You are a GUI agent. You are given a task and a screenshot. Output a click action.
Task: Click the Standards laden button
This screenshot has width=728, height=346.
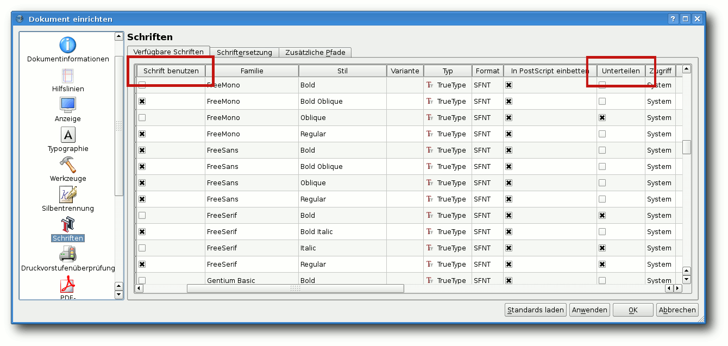[x=536, y=310]
